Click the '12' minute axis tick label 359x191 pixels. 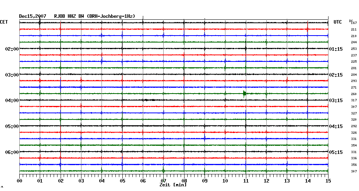click(x=266, y=181)
